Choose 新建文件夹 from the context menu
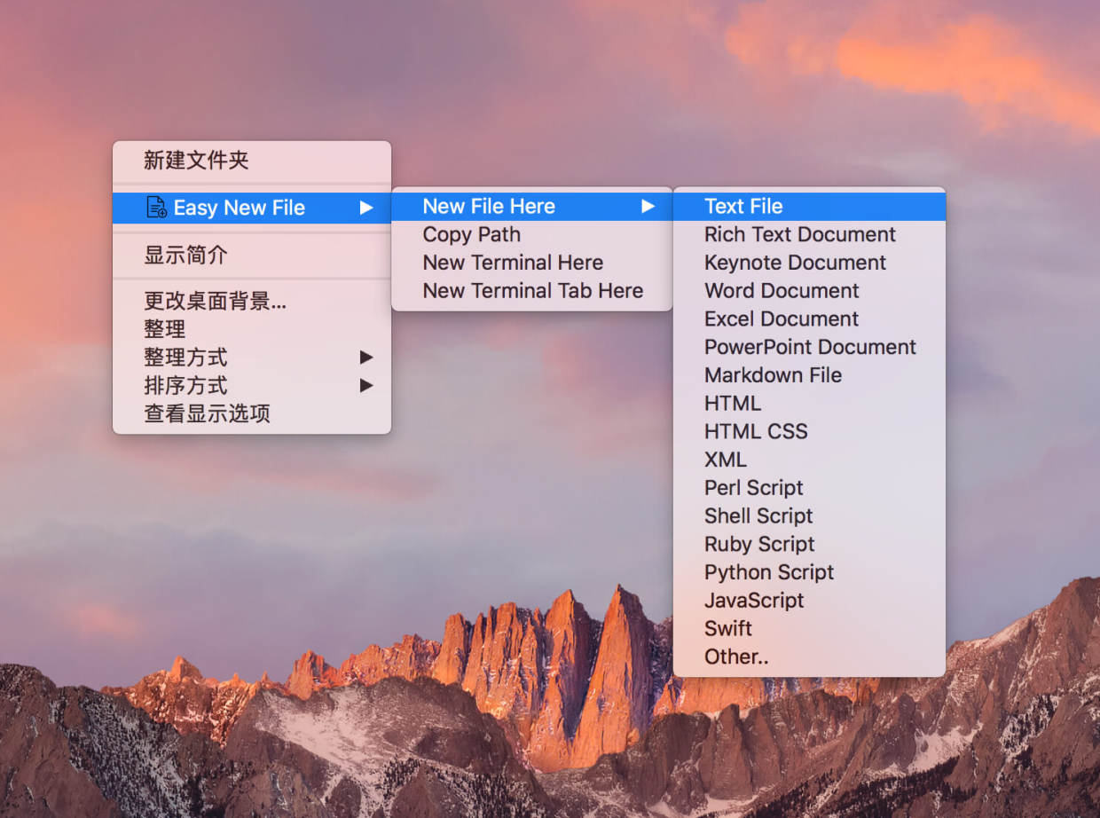The image size is (1100, 818). click(252, 161)
